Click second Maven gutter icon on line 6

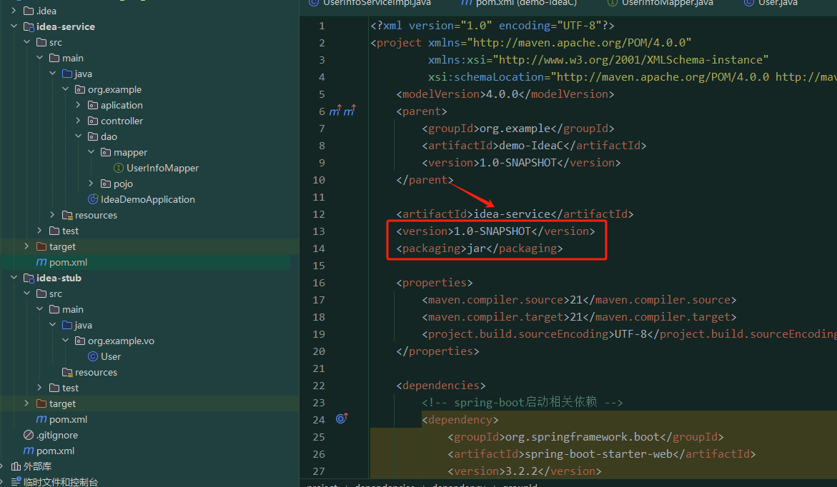point(350,111)
